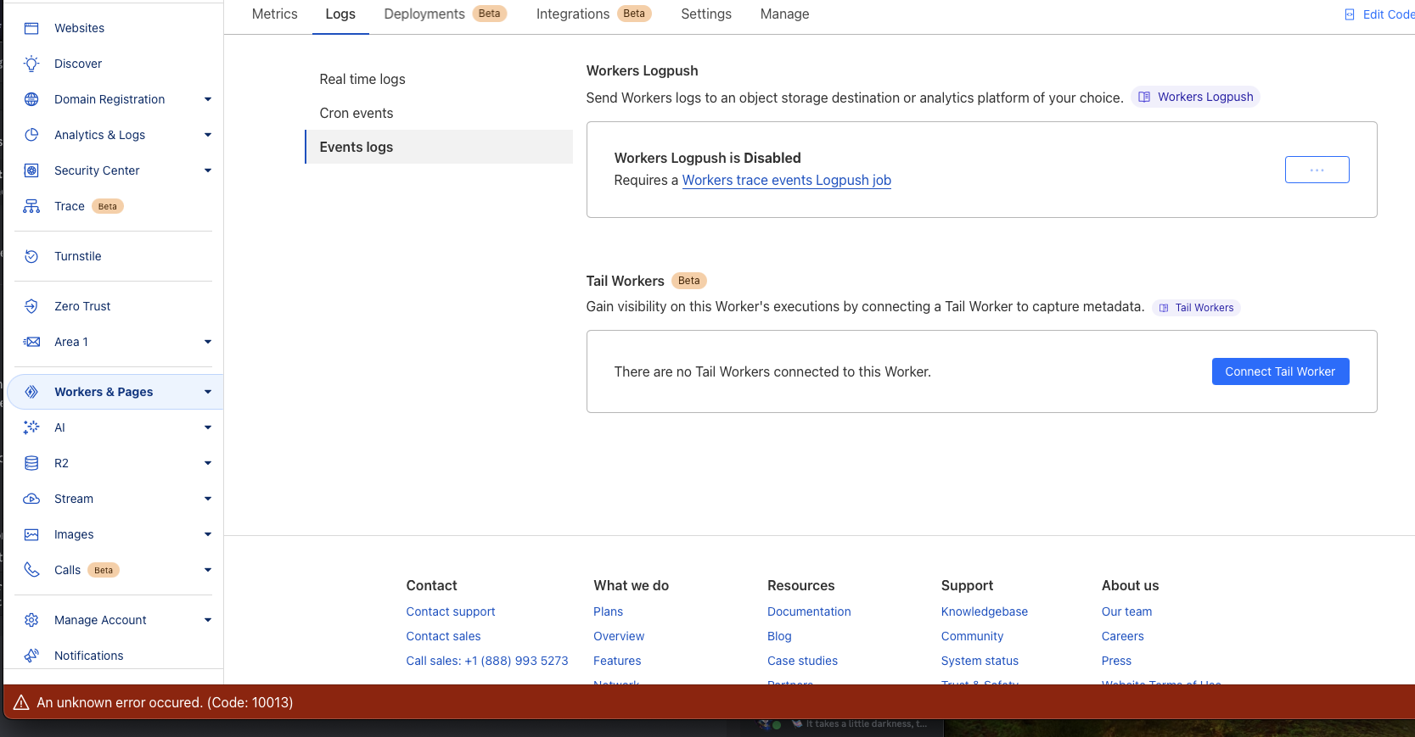Open the Settings tab
Screen dimensions: 1415x737
pyautogui.click(x=706, y=14)
